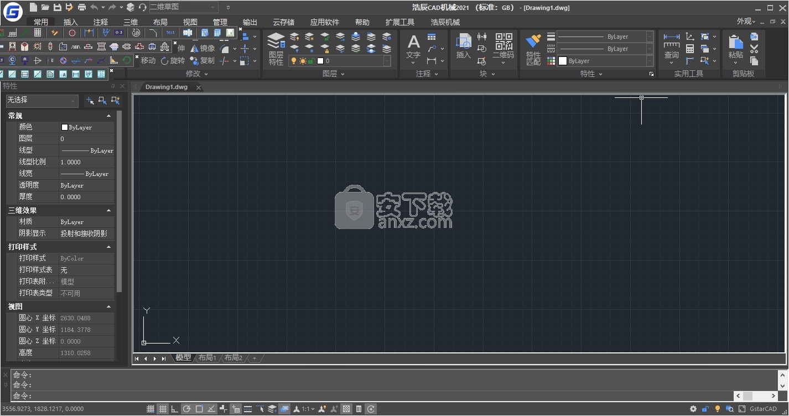
Task: Close the 特性 properties palette
Action: (x=122, y=86)
